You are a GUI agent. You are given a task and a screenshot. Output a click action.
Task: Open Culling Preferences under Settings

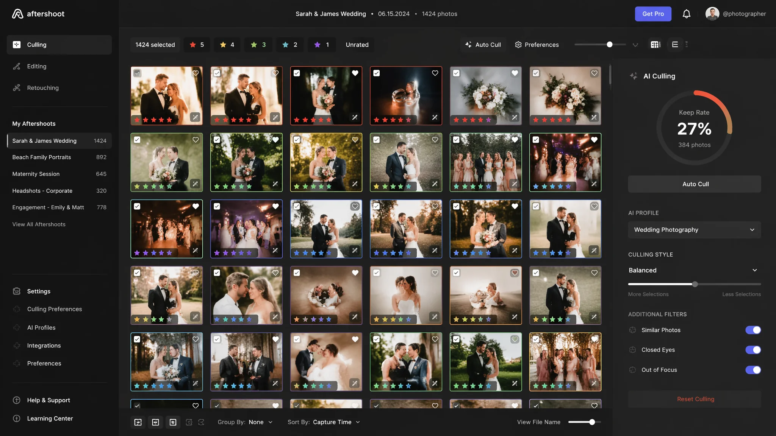(x=55, y=309)
